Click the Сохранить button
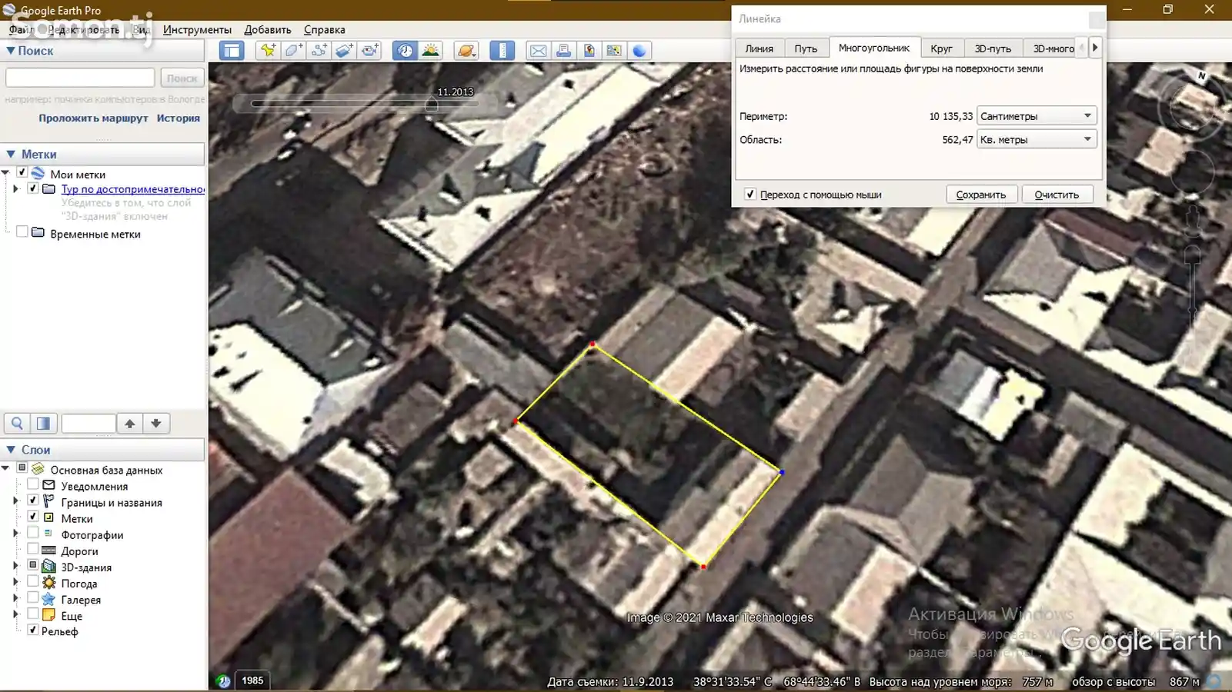 tap(980, 195)
